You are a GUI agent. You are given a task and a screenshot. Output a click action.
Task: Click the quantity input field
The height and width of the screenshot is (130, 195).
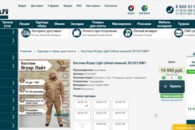(172, 78)
